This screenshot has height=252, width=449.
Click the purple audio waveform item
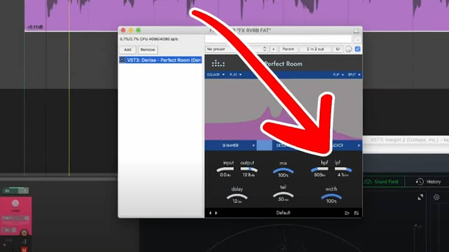(236, 16)
